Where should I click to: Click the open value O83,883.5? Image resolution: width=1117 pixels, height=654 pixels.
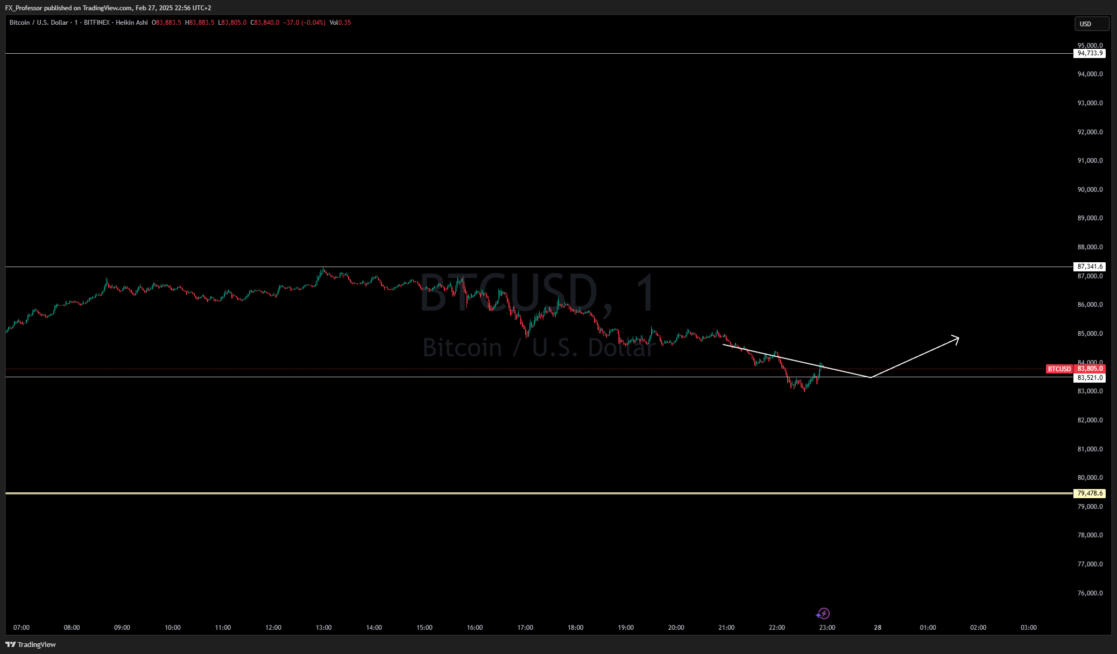[166, 23]
